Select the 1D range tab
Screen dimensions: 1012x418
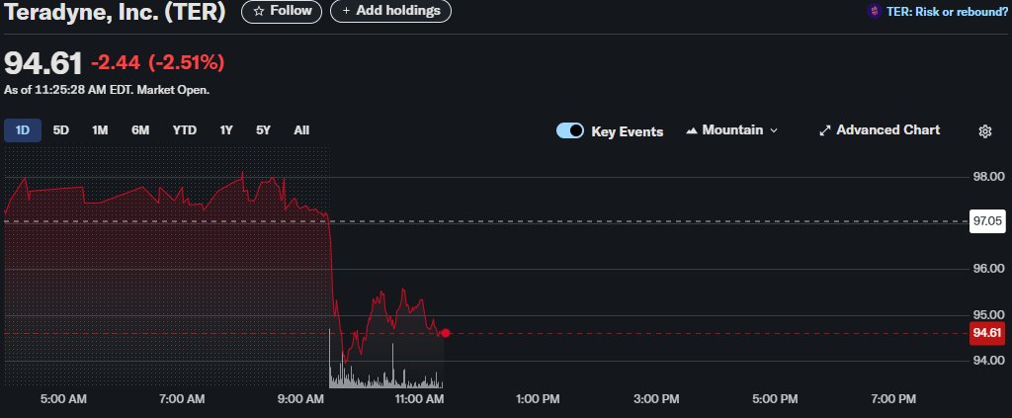23,130
